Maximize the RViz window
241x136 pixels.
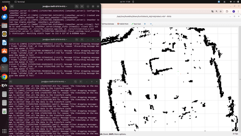point(234,16)
